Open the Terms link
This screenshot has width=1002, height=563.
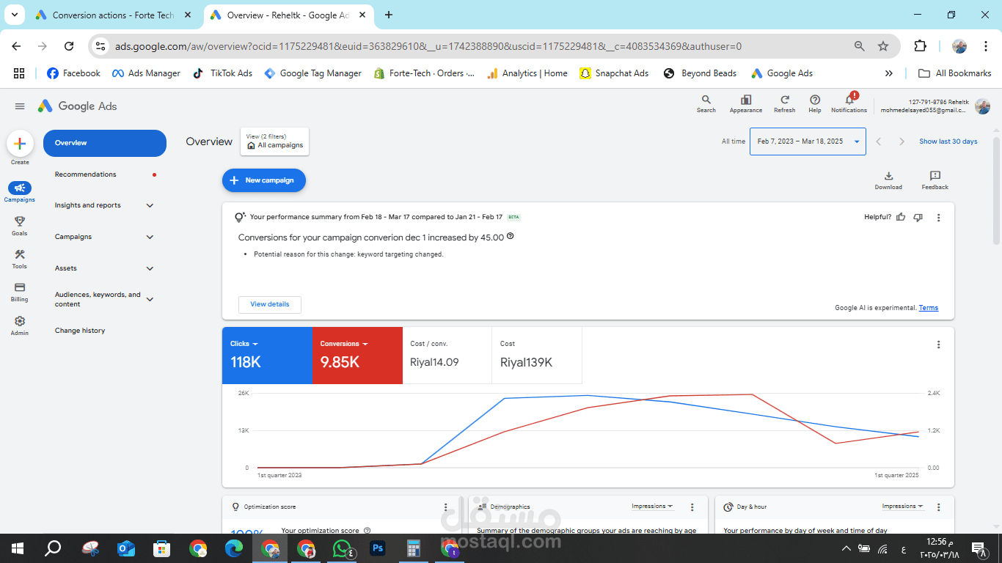click(929, 308)
